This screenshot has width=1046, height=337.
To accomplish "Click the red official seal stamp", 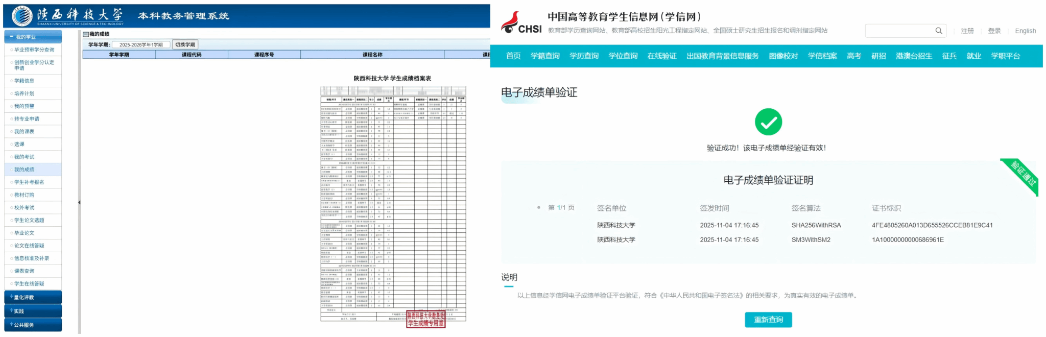I will coord(425,319).
